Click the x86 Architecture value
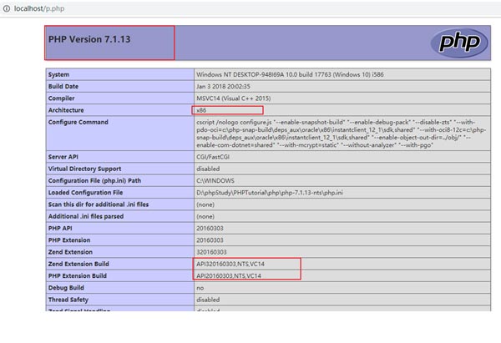Screen dimensions: 501x343 201,109
